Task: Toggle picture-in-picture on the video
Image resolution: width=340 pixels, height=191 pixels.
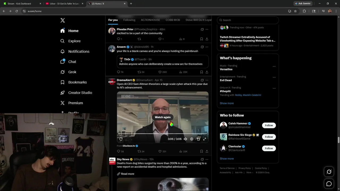Action: coord(198,139)
